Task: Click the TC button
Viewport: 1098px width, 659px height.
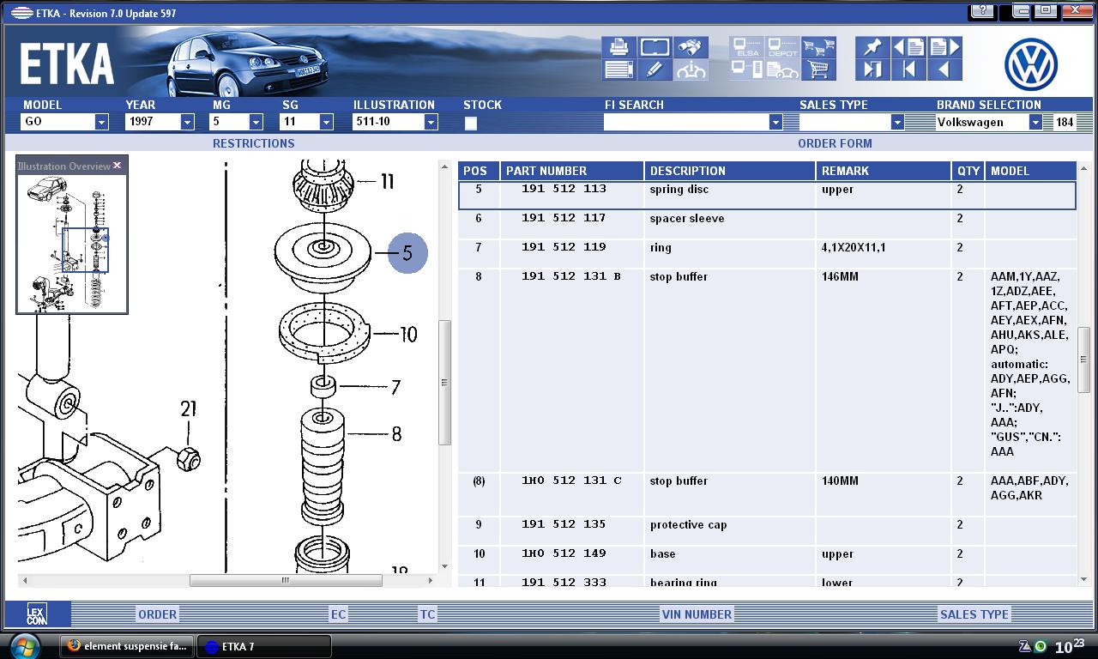Action: point(427,614)
